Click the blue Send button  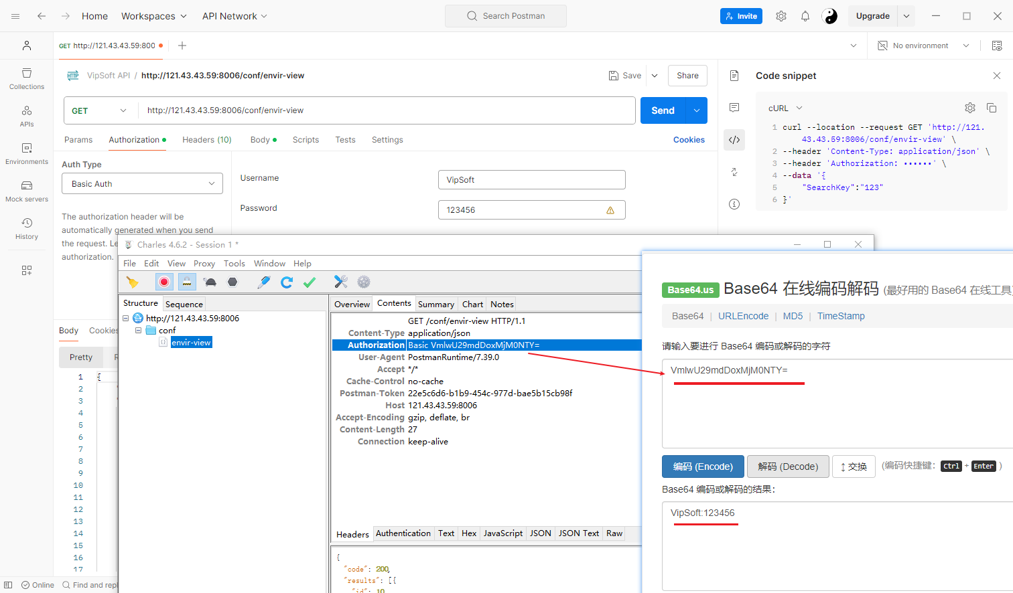coord(663,110)
